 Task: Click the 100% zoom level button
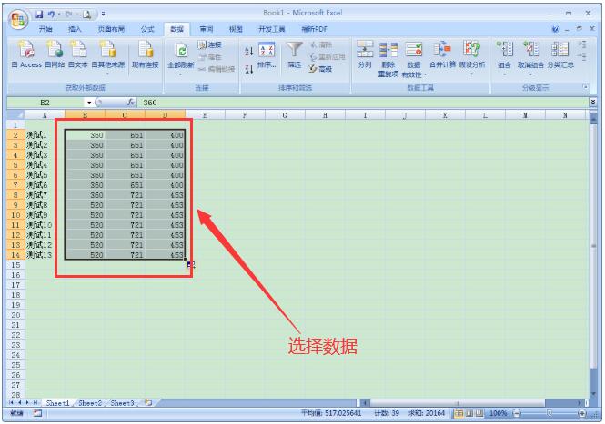tap(499, 414)
